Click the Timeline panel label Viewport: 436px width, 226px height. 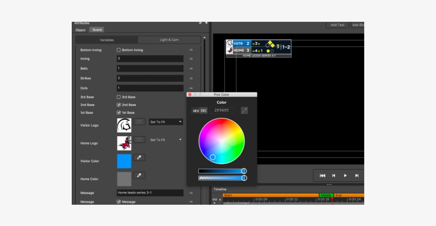(220, 189)
